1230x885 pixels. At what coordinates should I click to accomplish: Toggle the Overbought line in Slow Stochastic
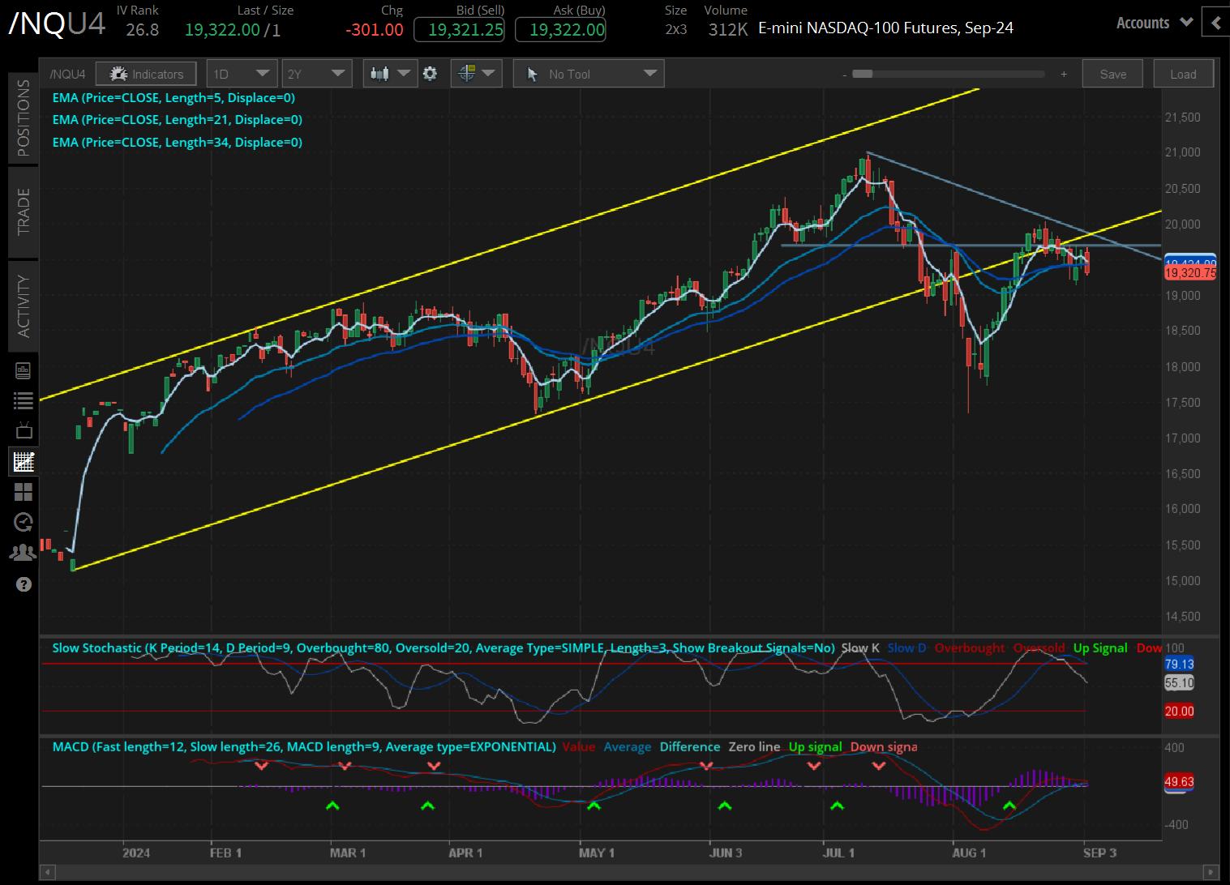tap(970, 648)
